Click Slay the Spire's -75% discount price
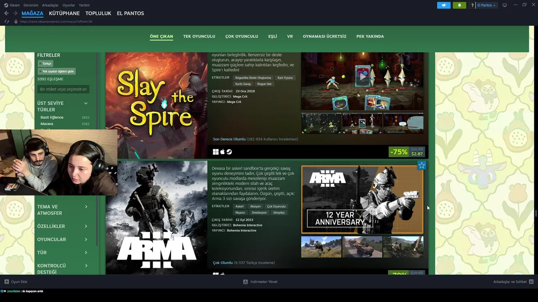The image size is (538, 302). point(407,152)
